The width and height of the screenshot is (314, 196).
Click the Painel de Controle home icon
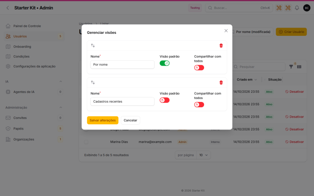coord(8,26)
